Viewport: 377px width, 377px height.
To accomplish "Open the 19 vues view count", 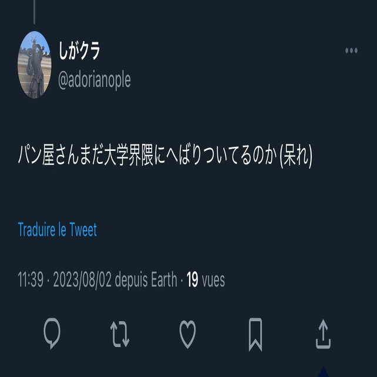I will pos(206,280).
